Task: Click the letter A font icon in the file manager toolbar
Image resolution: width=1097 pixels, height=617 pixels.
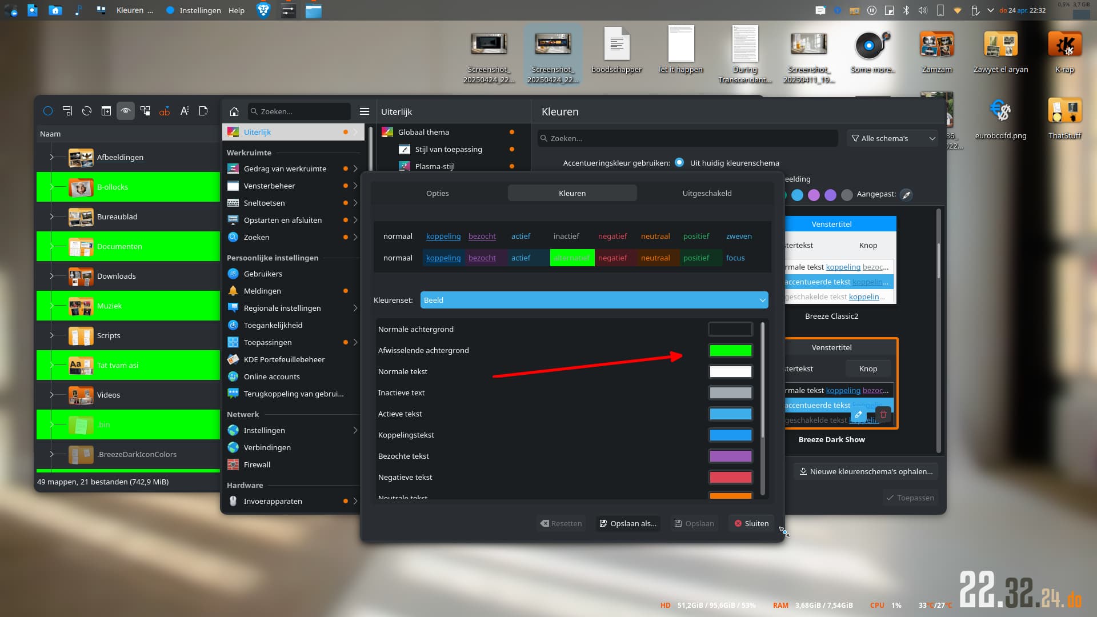Action: click(184, 111)
